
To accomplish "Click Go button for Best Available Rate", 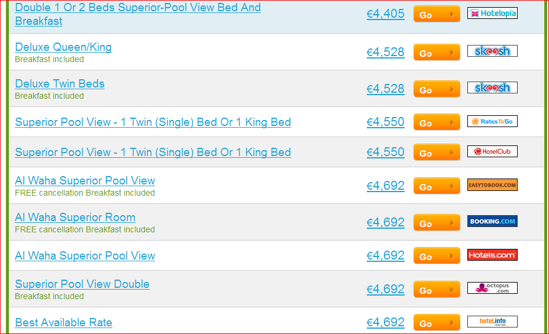I will pos(437,322).
